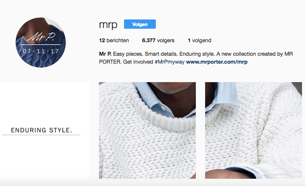Open the white sweater sleeve post
The width and height of the screenshot is (305, 186).
point(253,130)
